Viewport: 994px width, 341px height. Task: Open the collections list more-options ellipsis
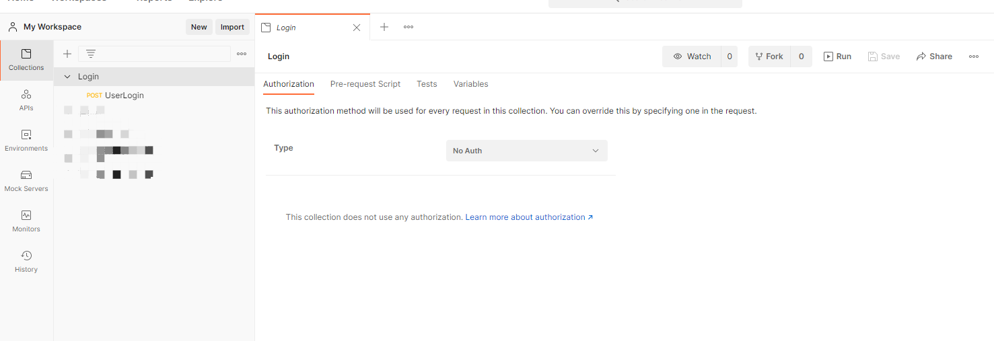point(242,54)
